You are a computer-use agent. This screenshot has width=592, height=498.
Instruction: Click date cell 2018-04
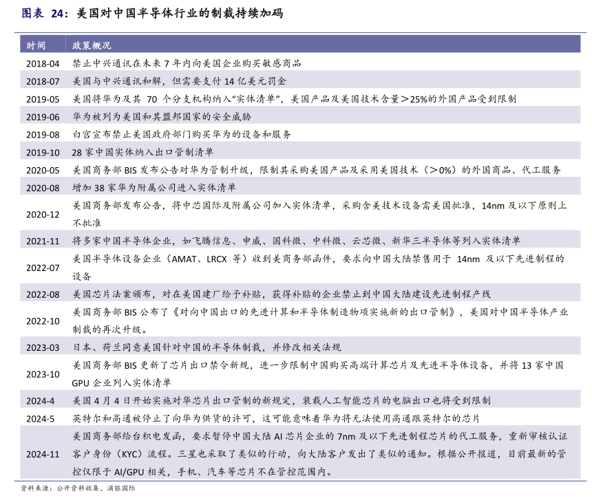pos(43,64)
